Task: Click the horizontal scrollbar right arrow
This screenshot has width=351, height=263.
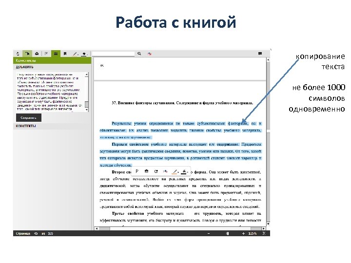Action: tap(263, 228)
